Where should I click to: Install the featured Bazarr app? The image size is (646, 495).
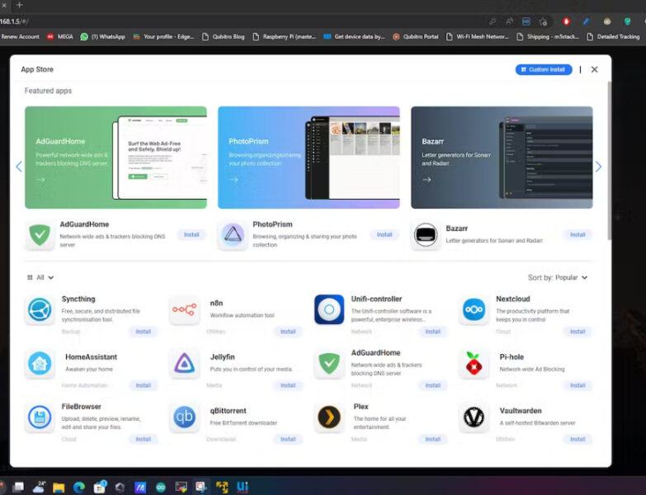pyautogui.click(x=577, y=235)
